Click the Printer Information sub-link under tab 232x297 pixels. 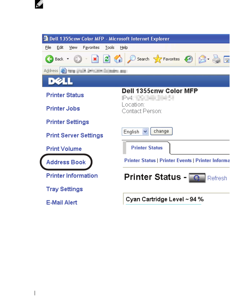tap(213, 160)
